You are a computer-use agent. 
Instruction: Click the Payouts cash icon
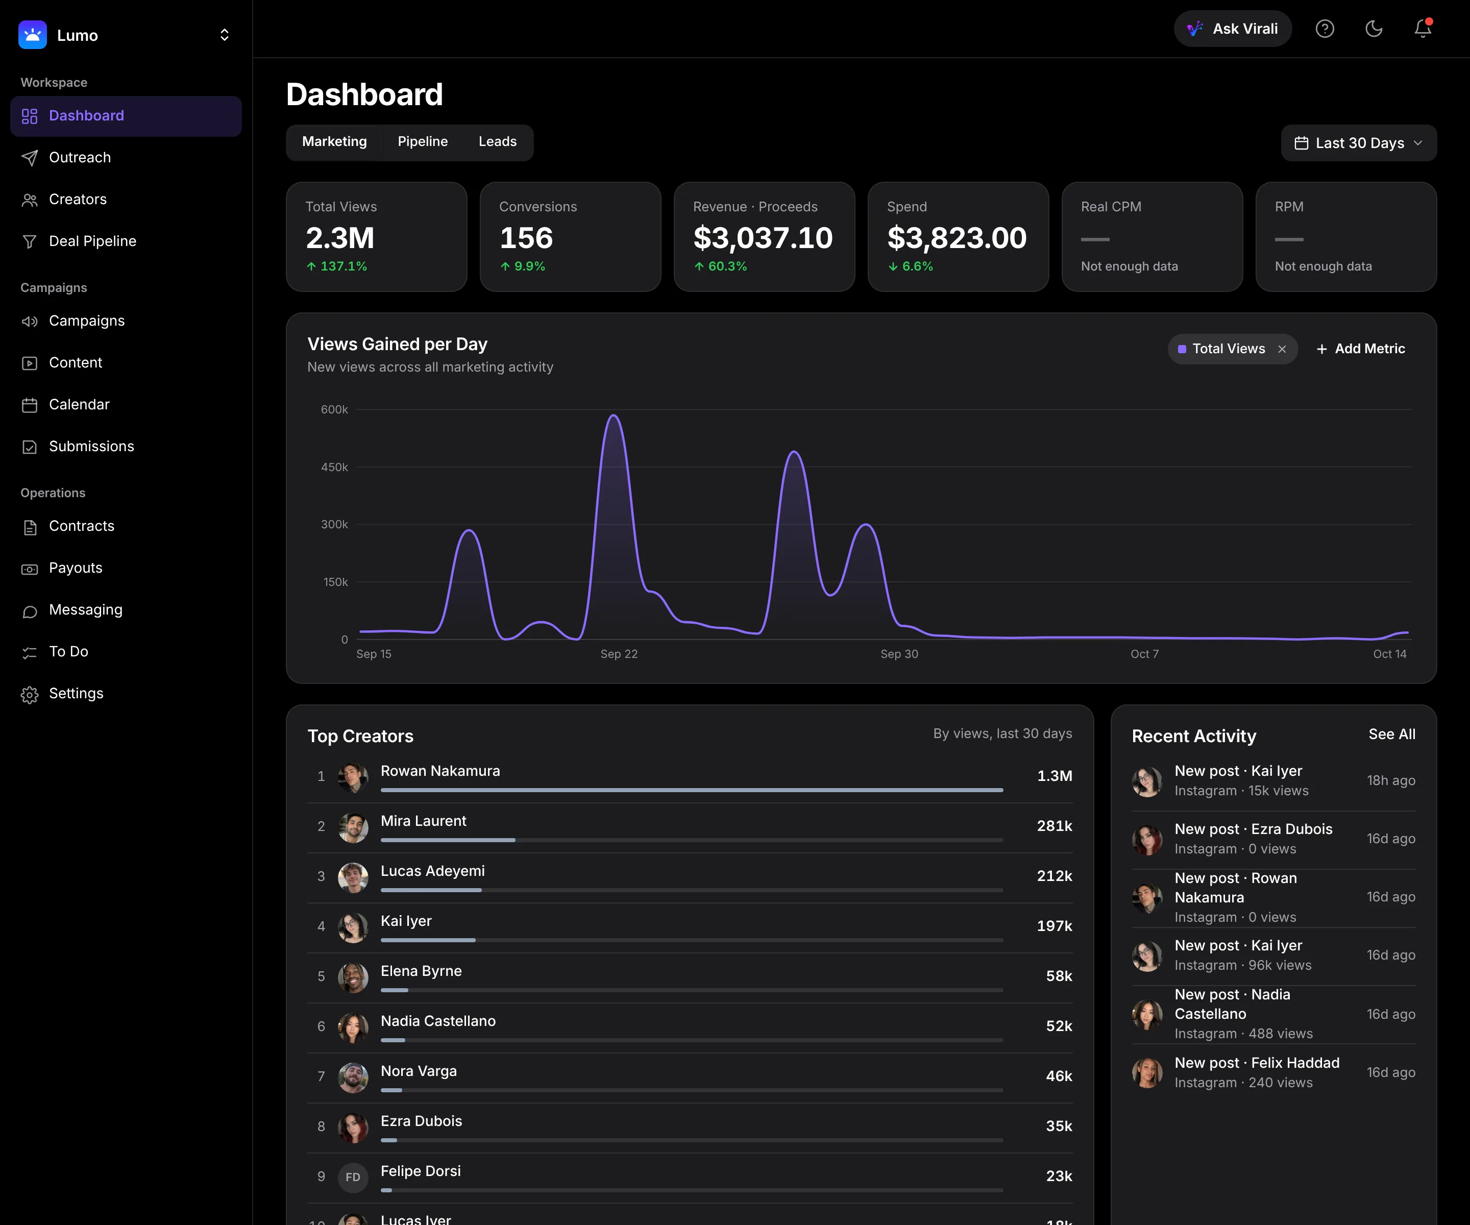tap(30, 569)
